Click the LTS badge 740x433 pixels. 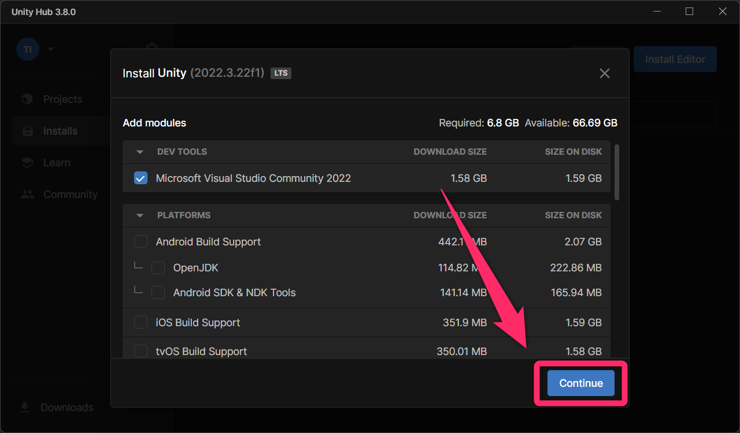tap(281, 73)
